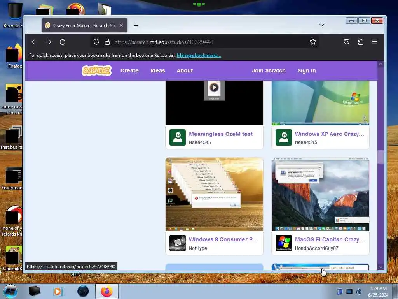398x299 pixels.
Task: Click Join Scratch
Action: tap(269, 71)
